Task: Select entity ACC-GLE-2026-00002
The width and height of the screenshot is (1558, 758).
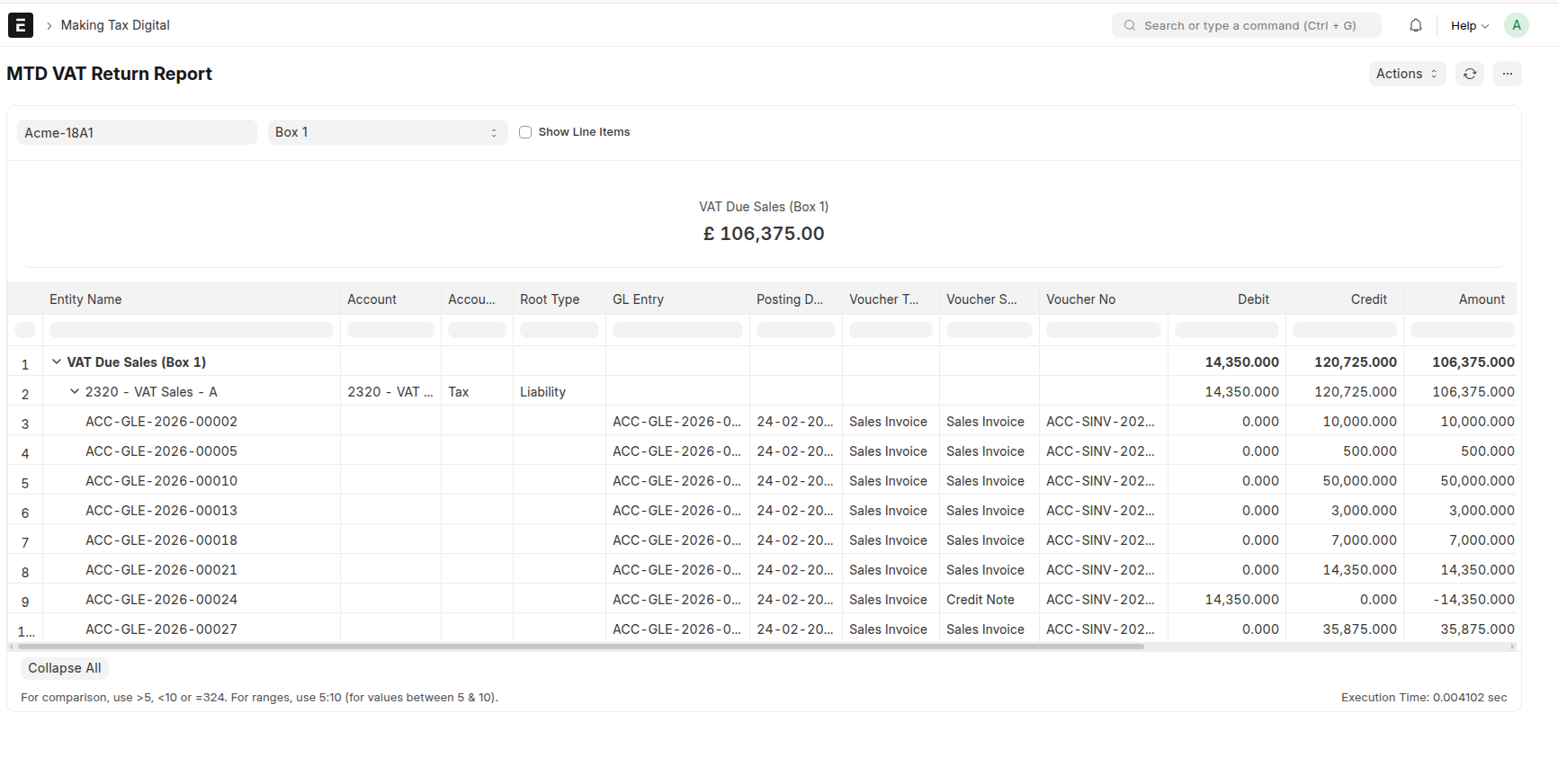Action: click(161, 421)
